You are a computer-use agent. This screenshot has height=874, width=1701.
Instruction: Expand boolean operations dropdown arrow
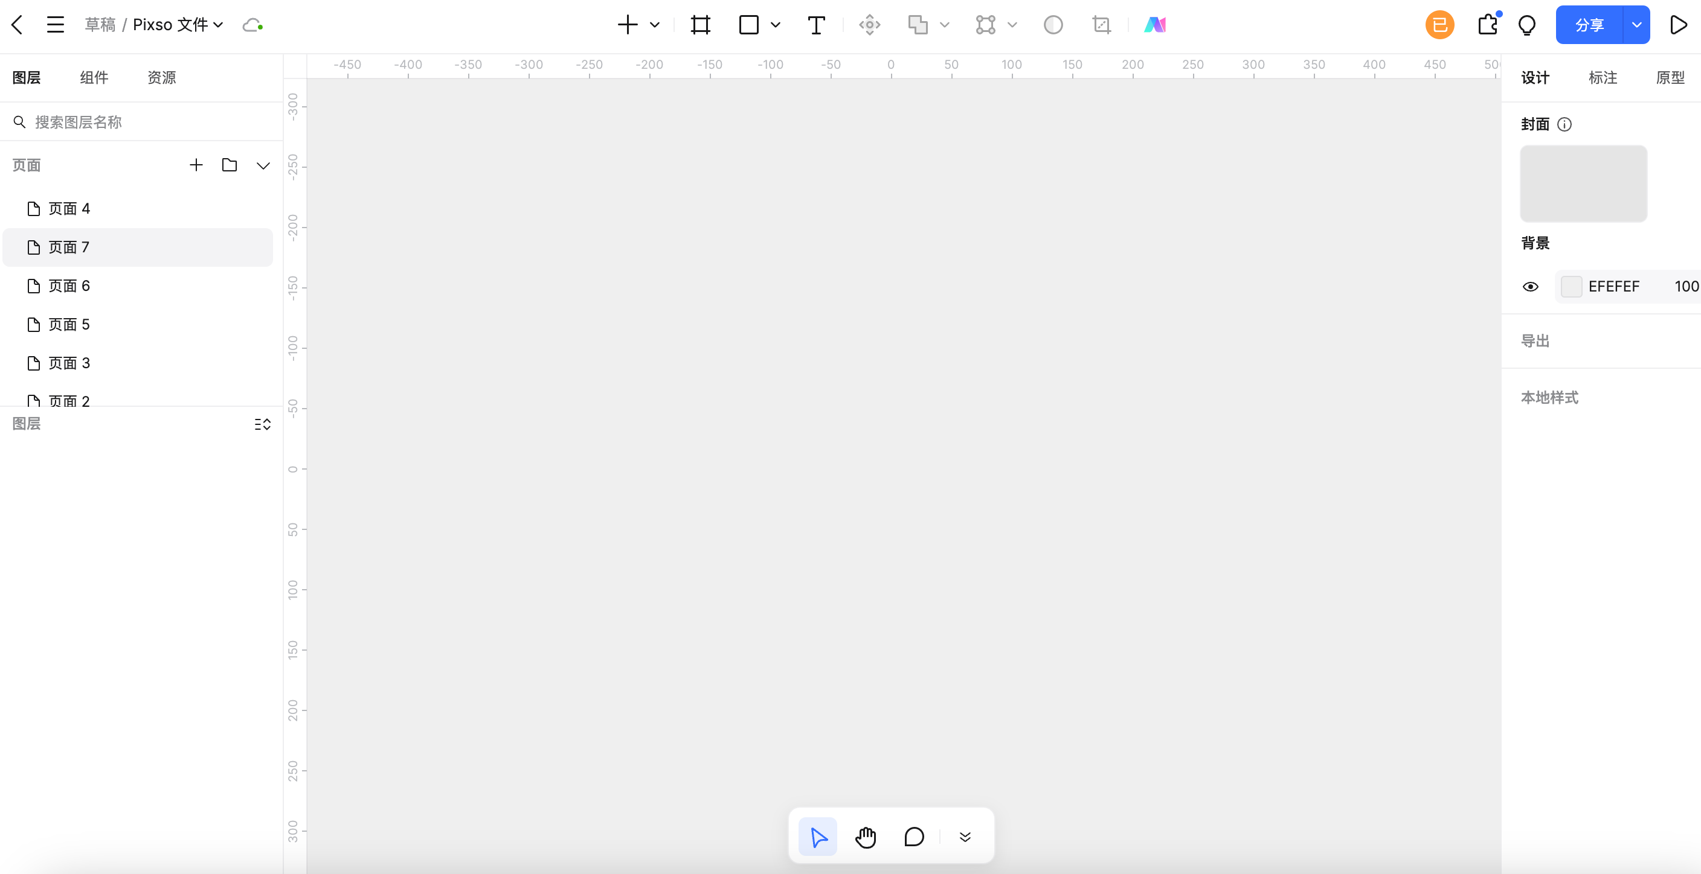[944, 25]
